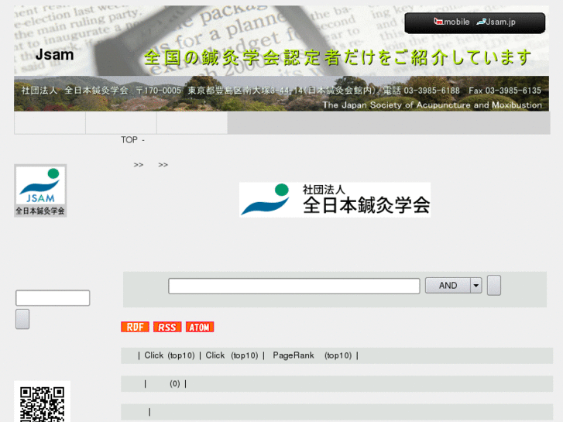Click the sidebar search submit button
This screenshot has height=422, width=563.
click(22, 319)
